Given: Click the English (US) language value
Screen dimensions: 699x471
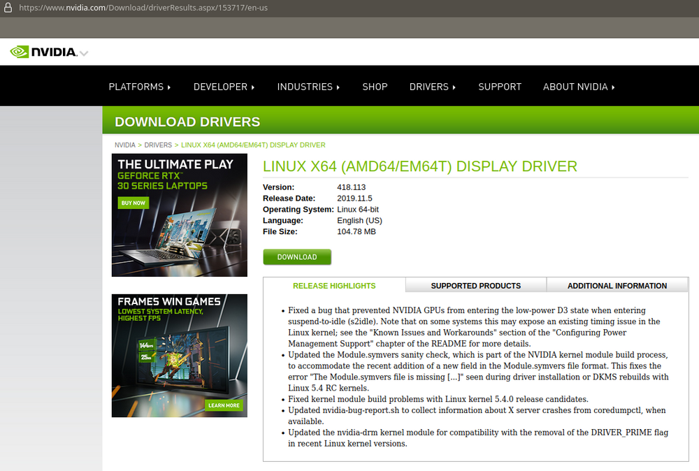Looking at the screenshot, I should [x=359, y=221].
